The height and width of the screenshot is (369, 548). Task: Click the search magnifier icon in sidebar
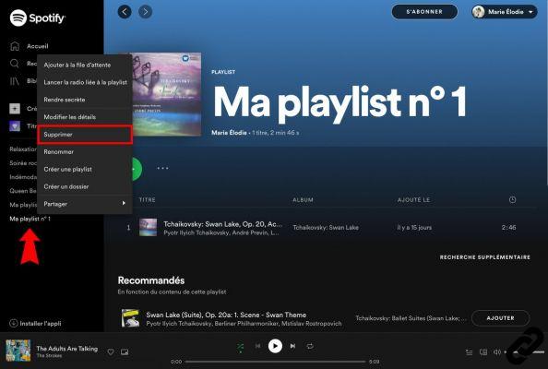15,64
